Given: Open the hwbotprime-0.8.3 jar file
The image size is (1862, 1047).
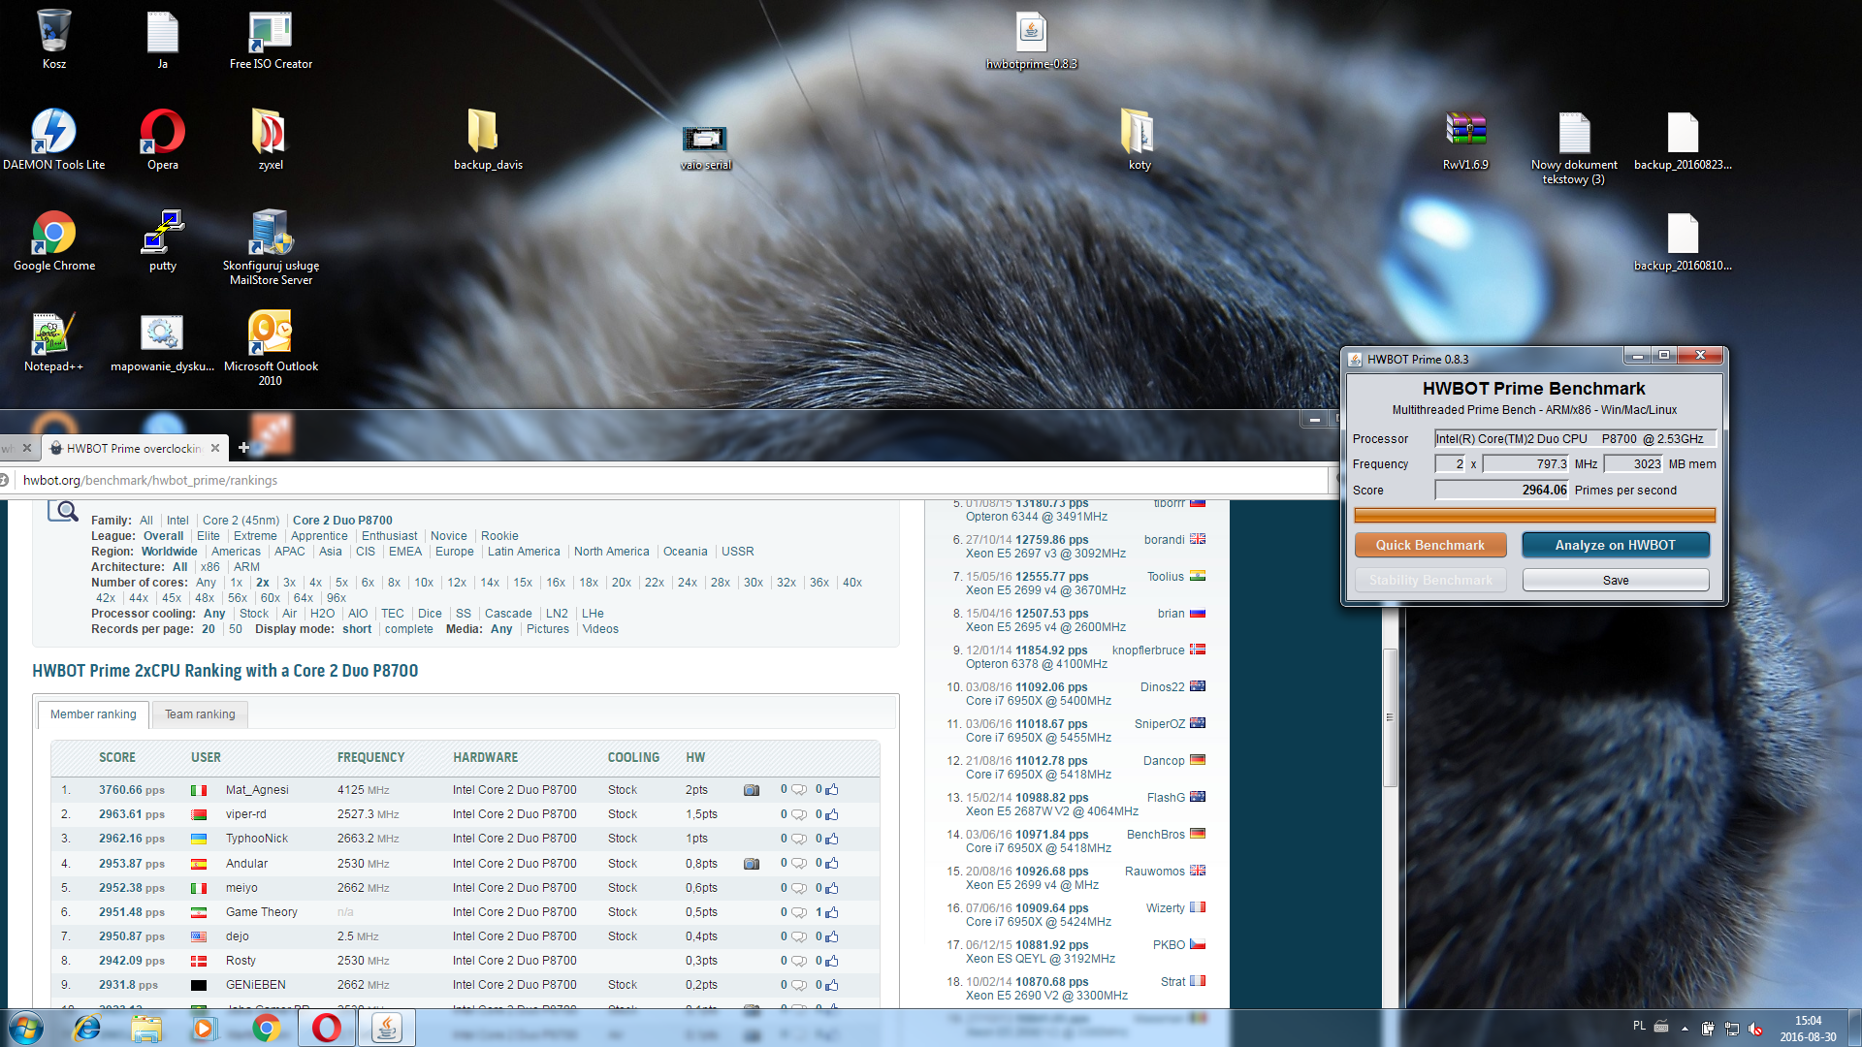Looking at the screenshot, I should coord(1031,40).
